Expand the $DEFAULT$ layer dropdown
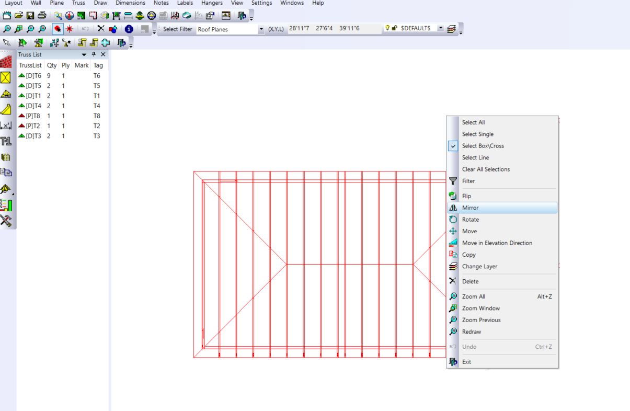630x411 pixels. (x=440, y=29)
